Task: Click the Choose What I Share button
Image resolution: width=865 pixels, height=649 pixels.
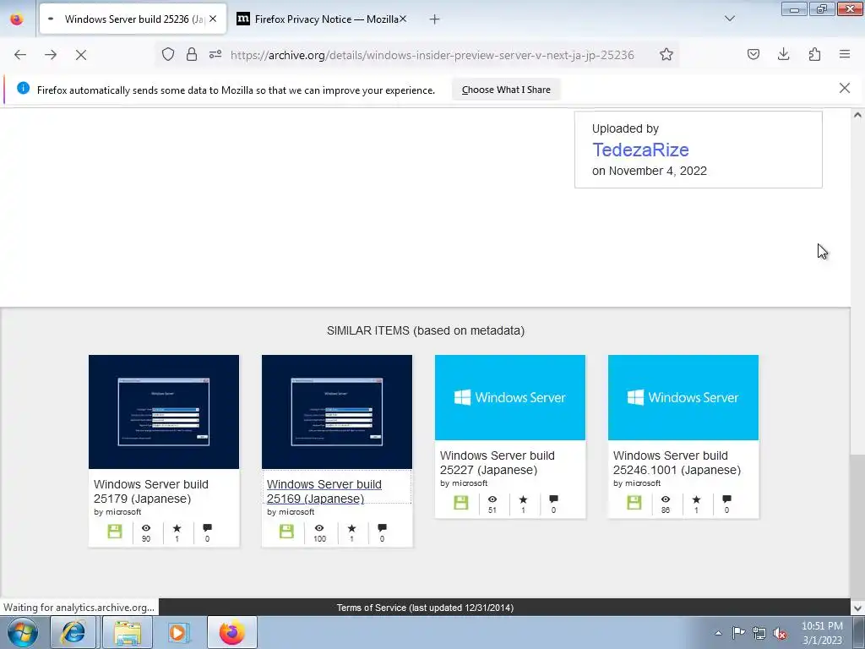Action: click(x=506, y=90)
